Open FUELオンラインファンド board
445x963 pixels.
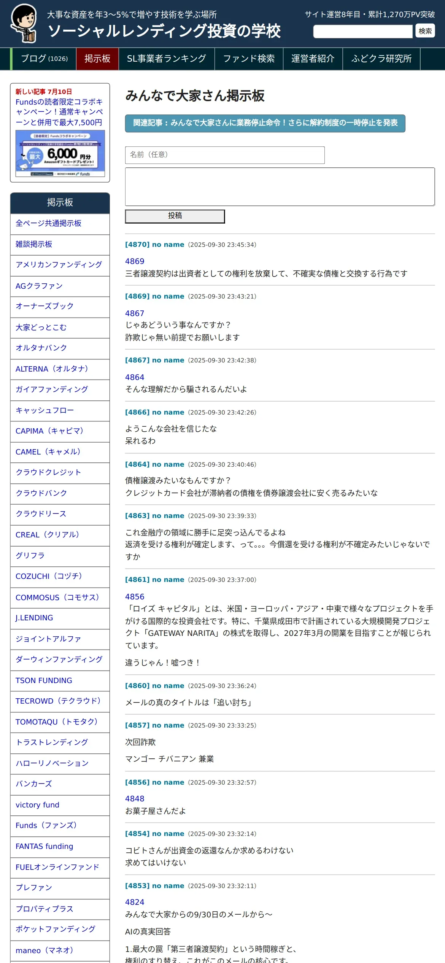point(60,867)
